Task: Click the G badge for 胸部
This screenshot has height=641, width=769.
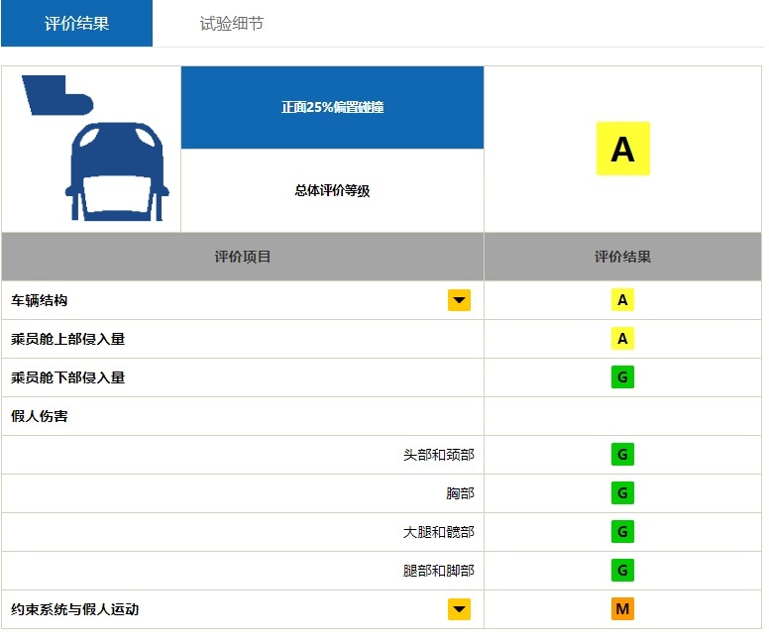Action: [x=622, y=493]
